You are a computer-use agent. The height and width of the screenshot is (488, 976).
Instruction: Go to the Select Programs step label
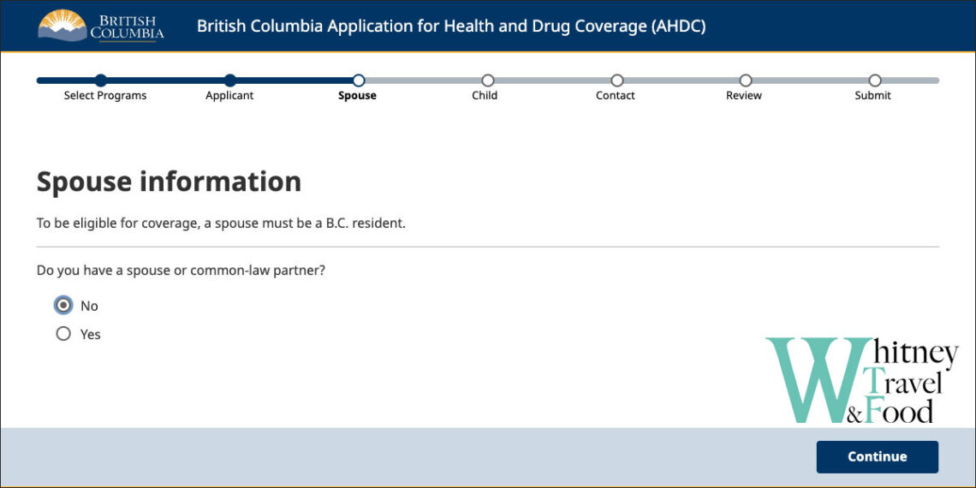[105, 96]
